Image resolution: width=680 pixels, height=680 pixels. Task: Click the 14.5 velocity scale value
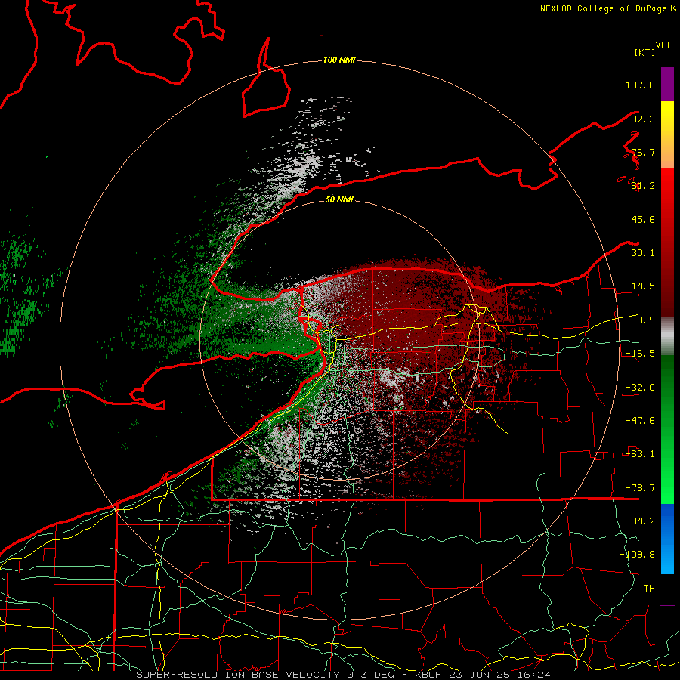point(643,286)
